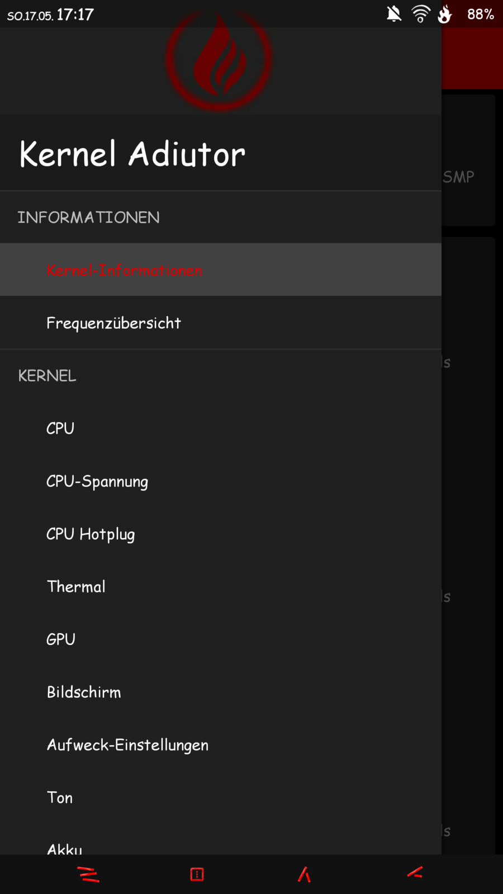Open Aufweck-Einstellungen

(x=127, y=745)
